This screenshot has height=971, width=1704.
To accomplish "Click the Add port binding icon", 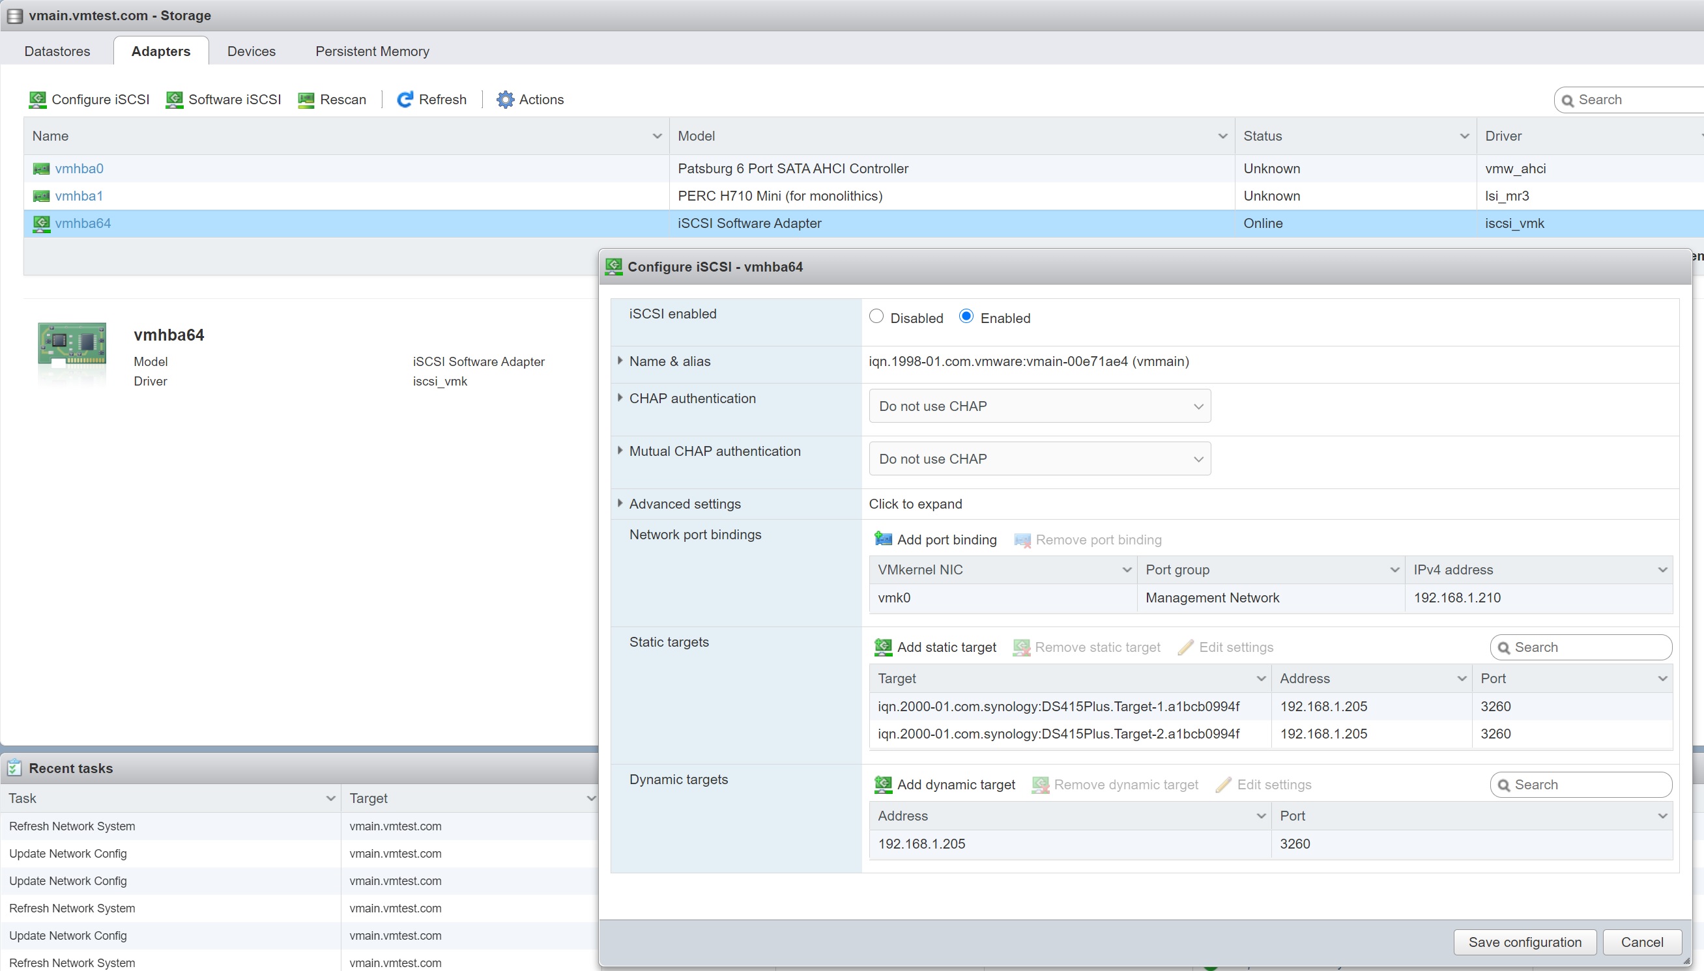I will 884,539.
